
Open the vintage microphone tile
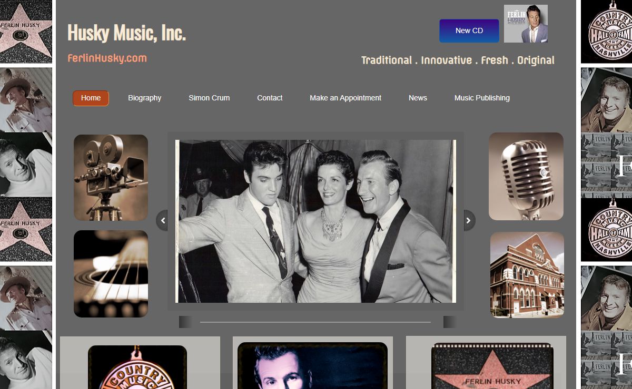click(526, 176)
